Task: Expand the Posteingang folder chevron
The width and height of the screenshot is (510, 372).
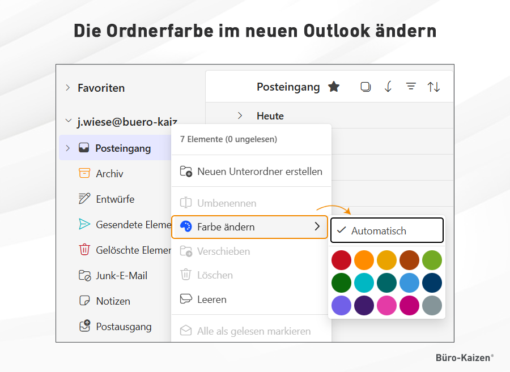Action: point(68,148)
